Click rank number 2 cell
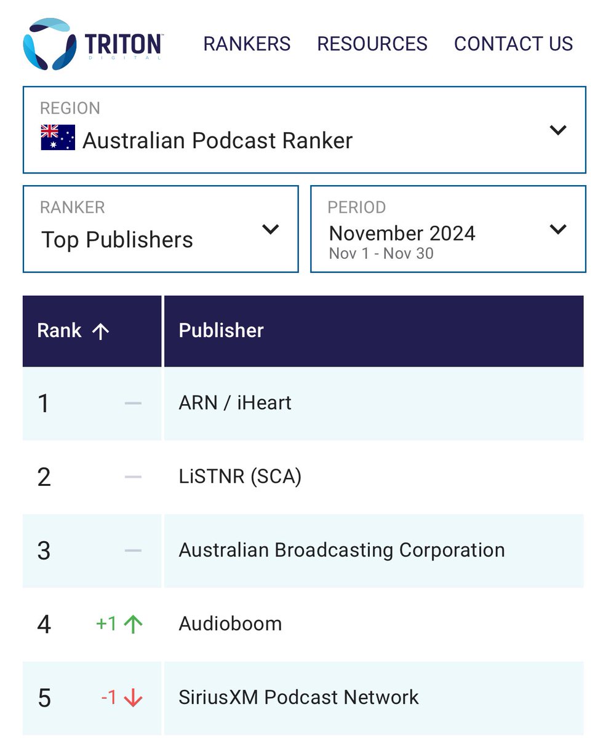Viewport: 603px width, 738px height. 92,477
